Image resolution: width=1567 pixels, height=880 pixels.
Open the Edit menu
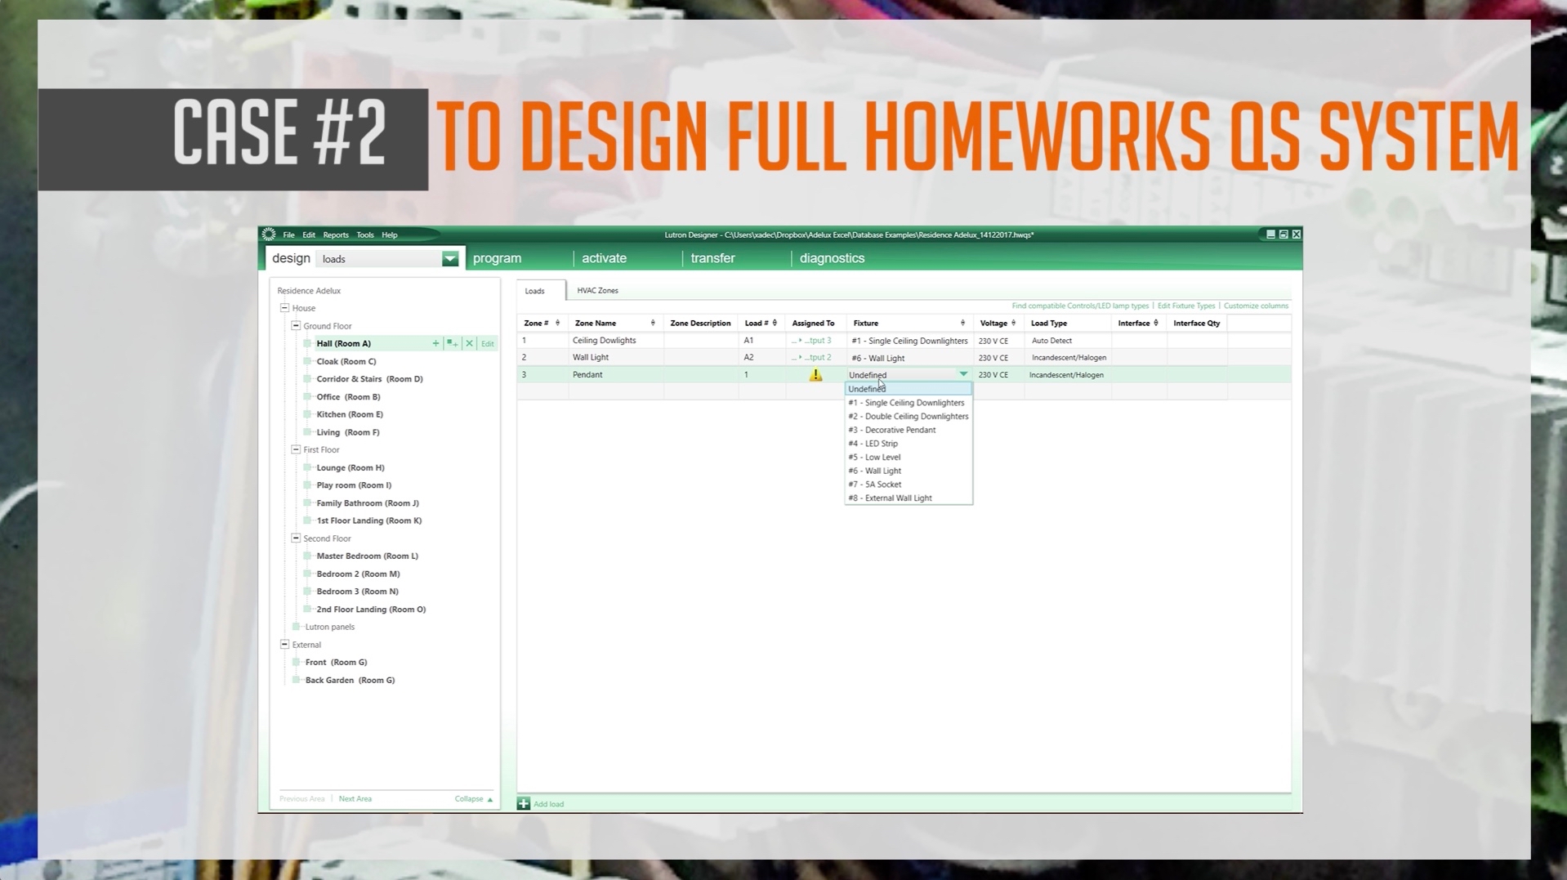(x=308, y=235)
